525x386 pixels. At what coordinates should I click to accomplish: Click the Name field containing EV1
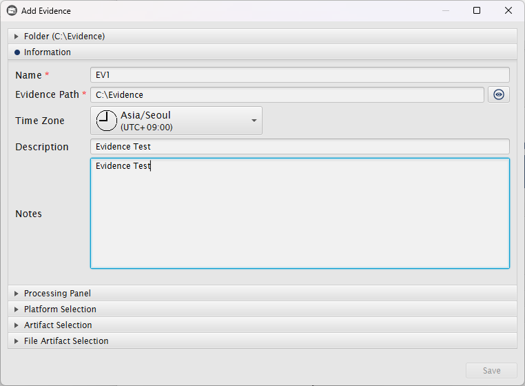click(x=300, y=74)
